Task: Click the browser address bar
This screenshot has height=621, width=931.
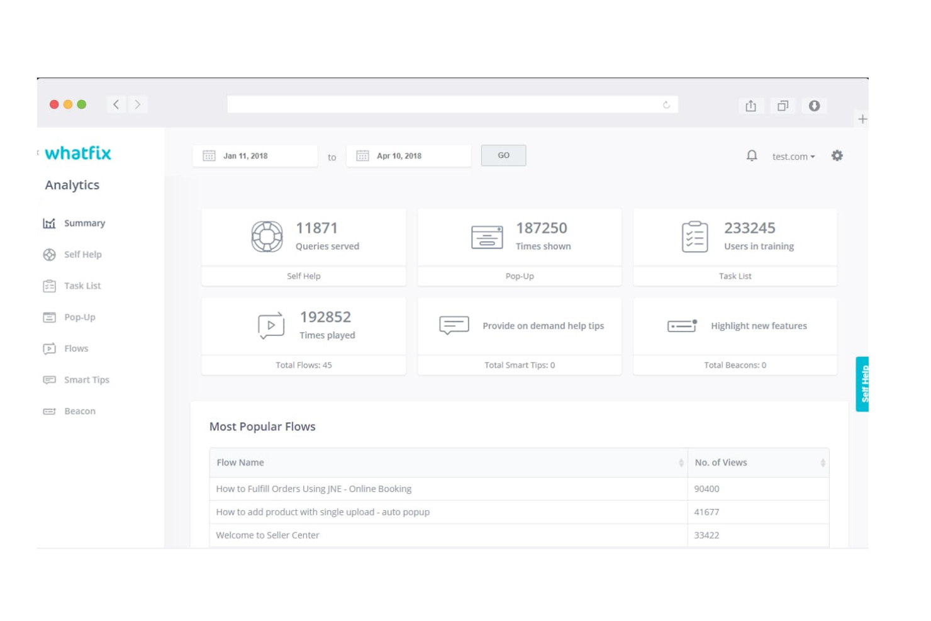Action: (x=452, y=104)
